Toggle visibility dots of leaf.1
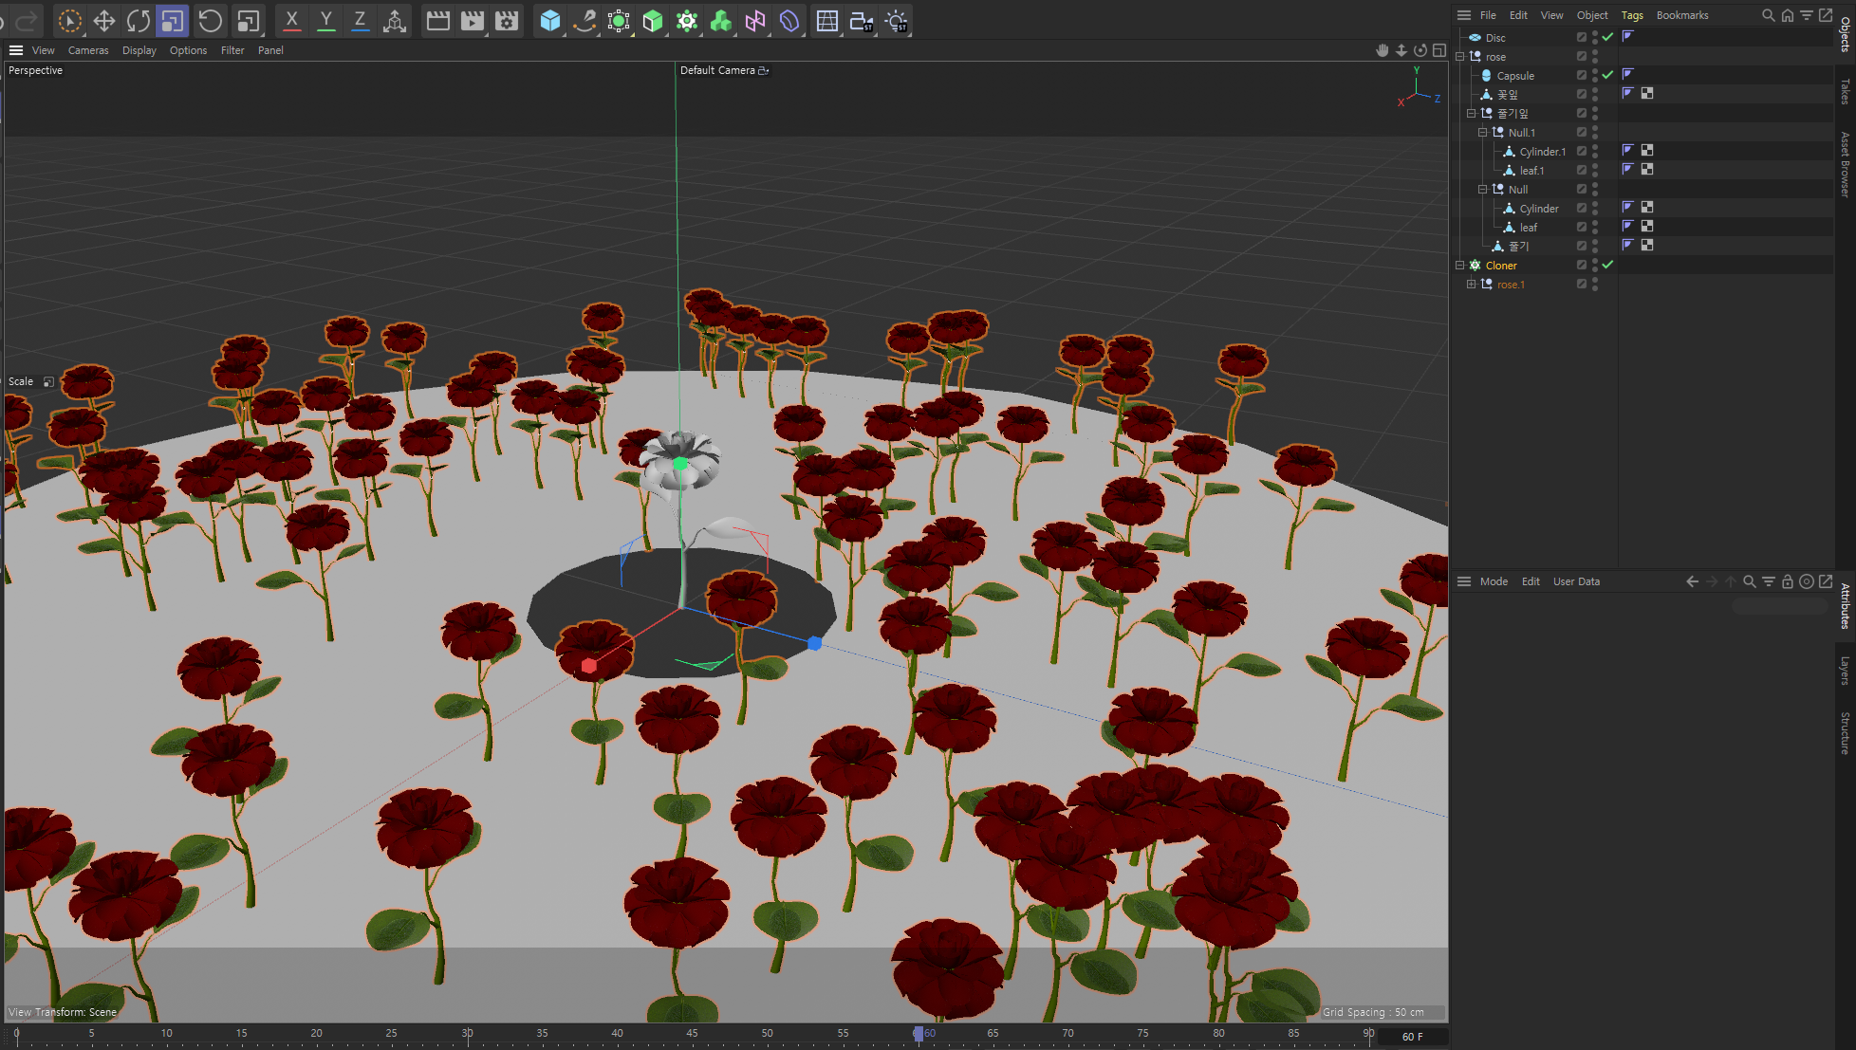This screenshot has height=1050, width=1856. (x=1595, y=171)
